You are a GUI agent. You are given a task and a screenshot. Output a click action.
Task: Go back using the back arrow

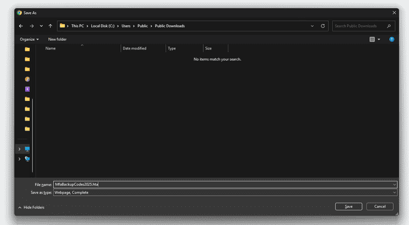[21, 26]
